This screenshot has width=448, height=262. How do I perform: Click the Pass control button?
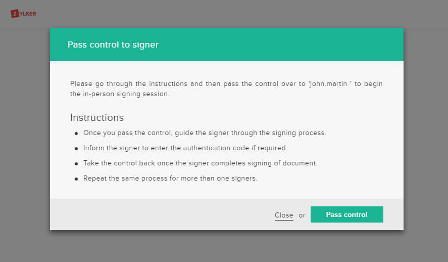pos(346,214)
